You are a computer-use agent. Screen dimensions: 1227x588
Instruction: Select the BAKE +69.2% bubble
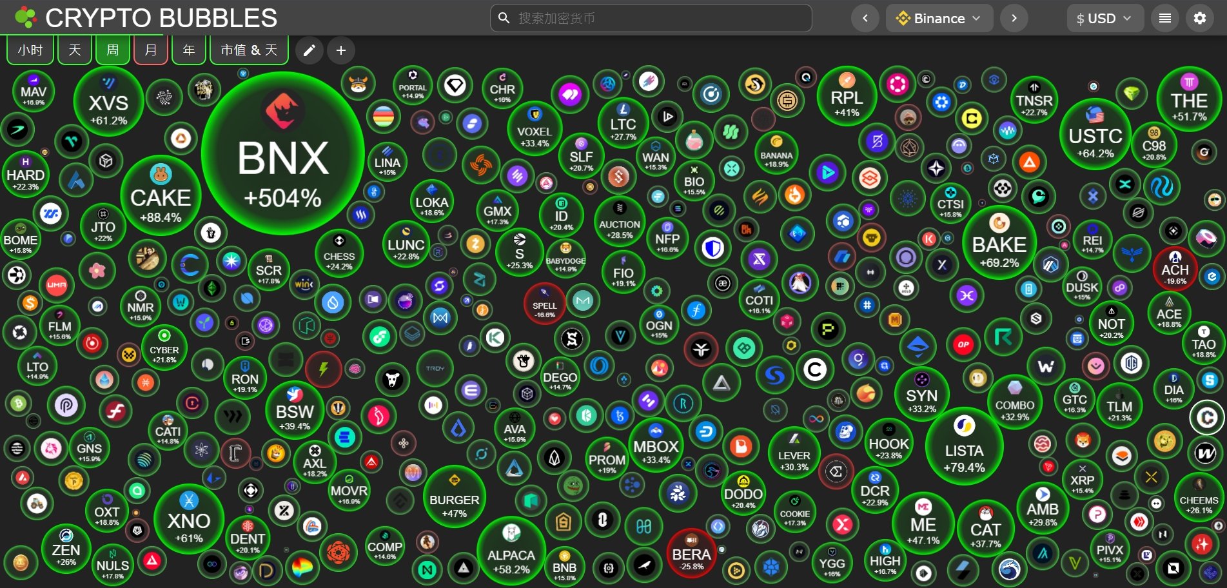pyautogui.click(x=999, y=242)
